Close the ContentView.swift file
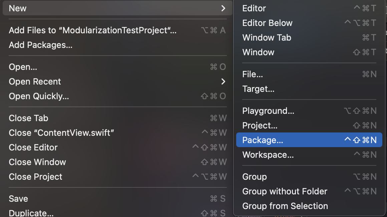Image resolution: width=387 pixels, height=217 pixels. click(x=61, y=133)
